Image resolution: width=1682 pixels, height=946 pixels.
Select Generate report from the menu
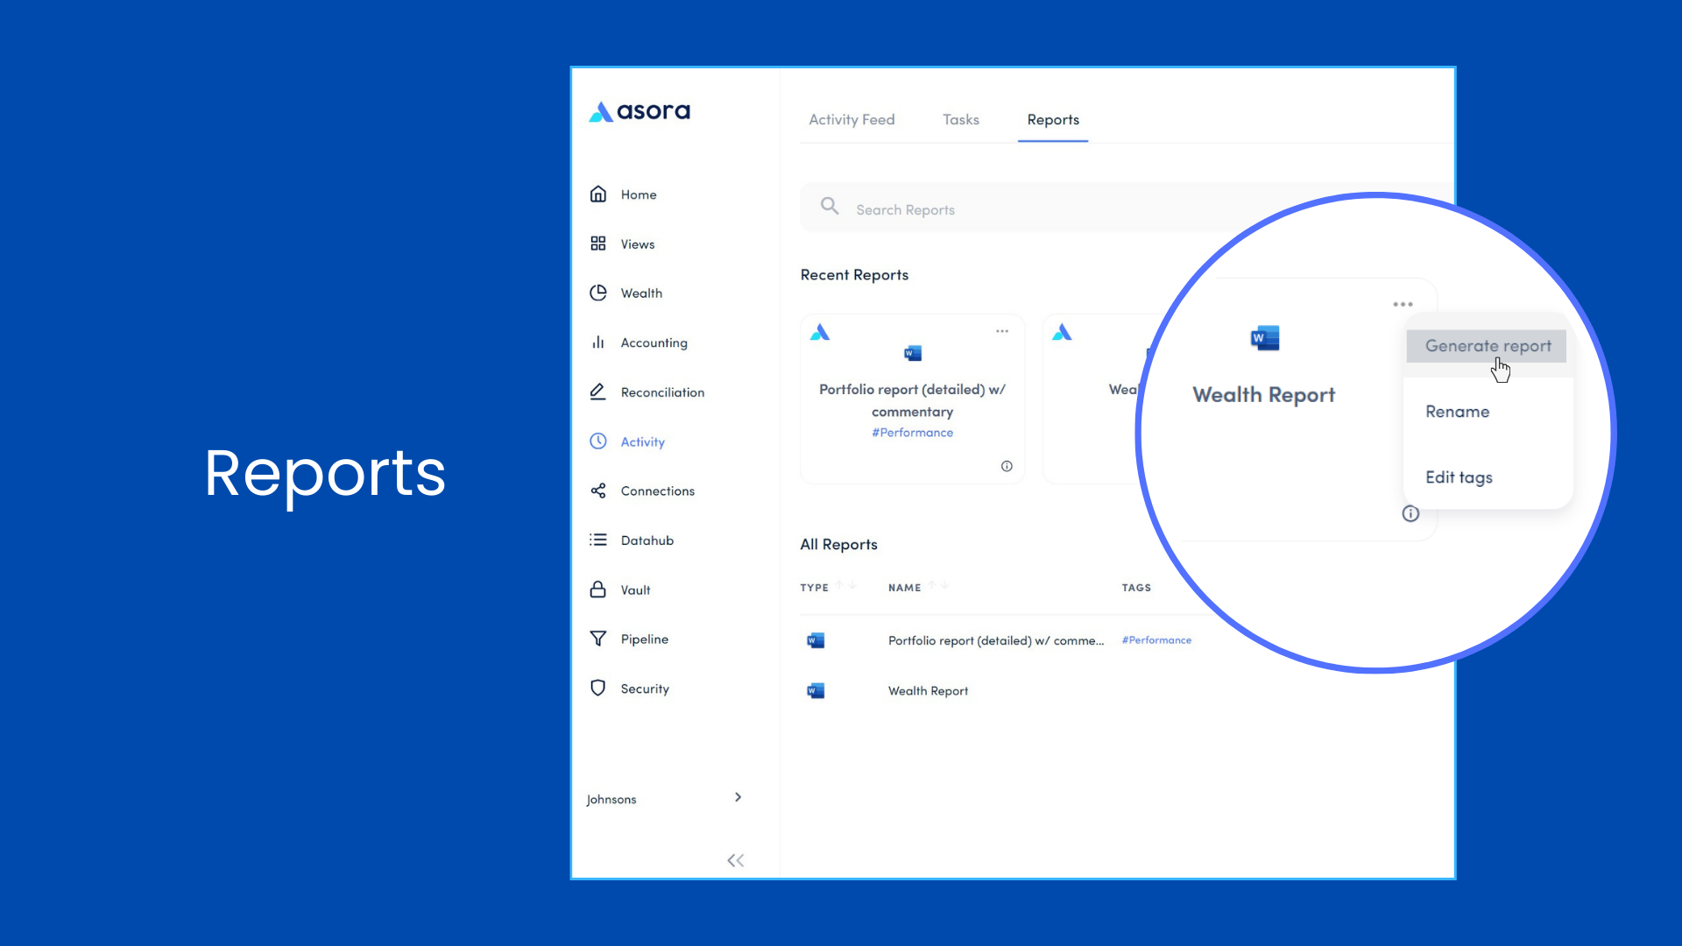click(x=1485, y=345)
